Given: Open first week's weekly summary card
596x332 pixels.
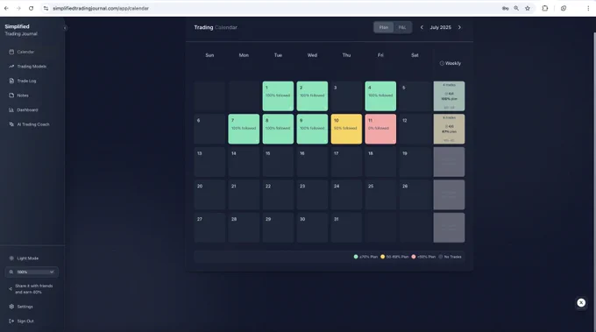Looking at the screenshot, I should click(449, 96).
